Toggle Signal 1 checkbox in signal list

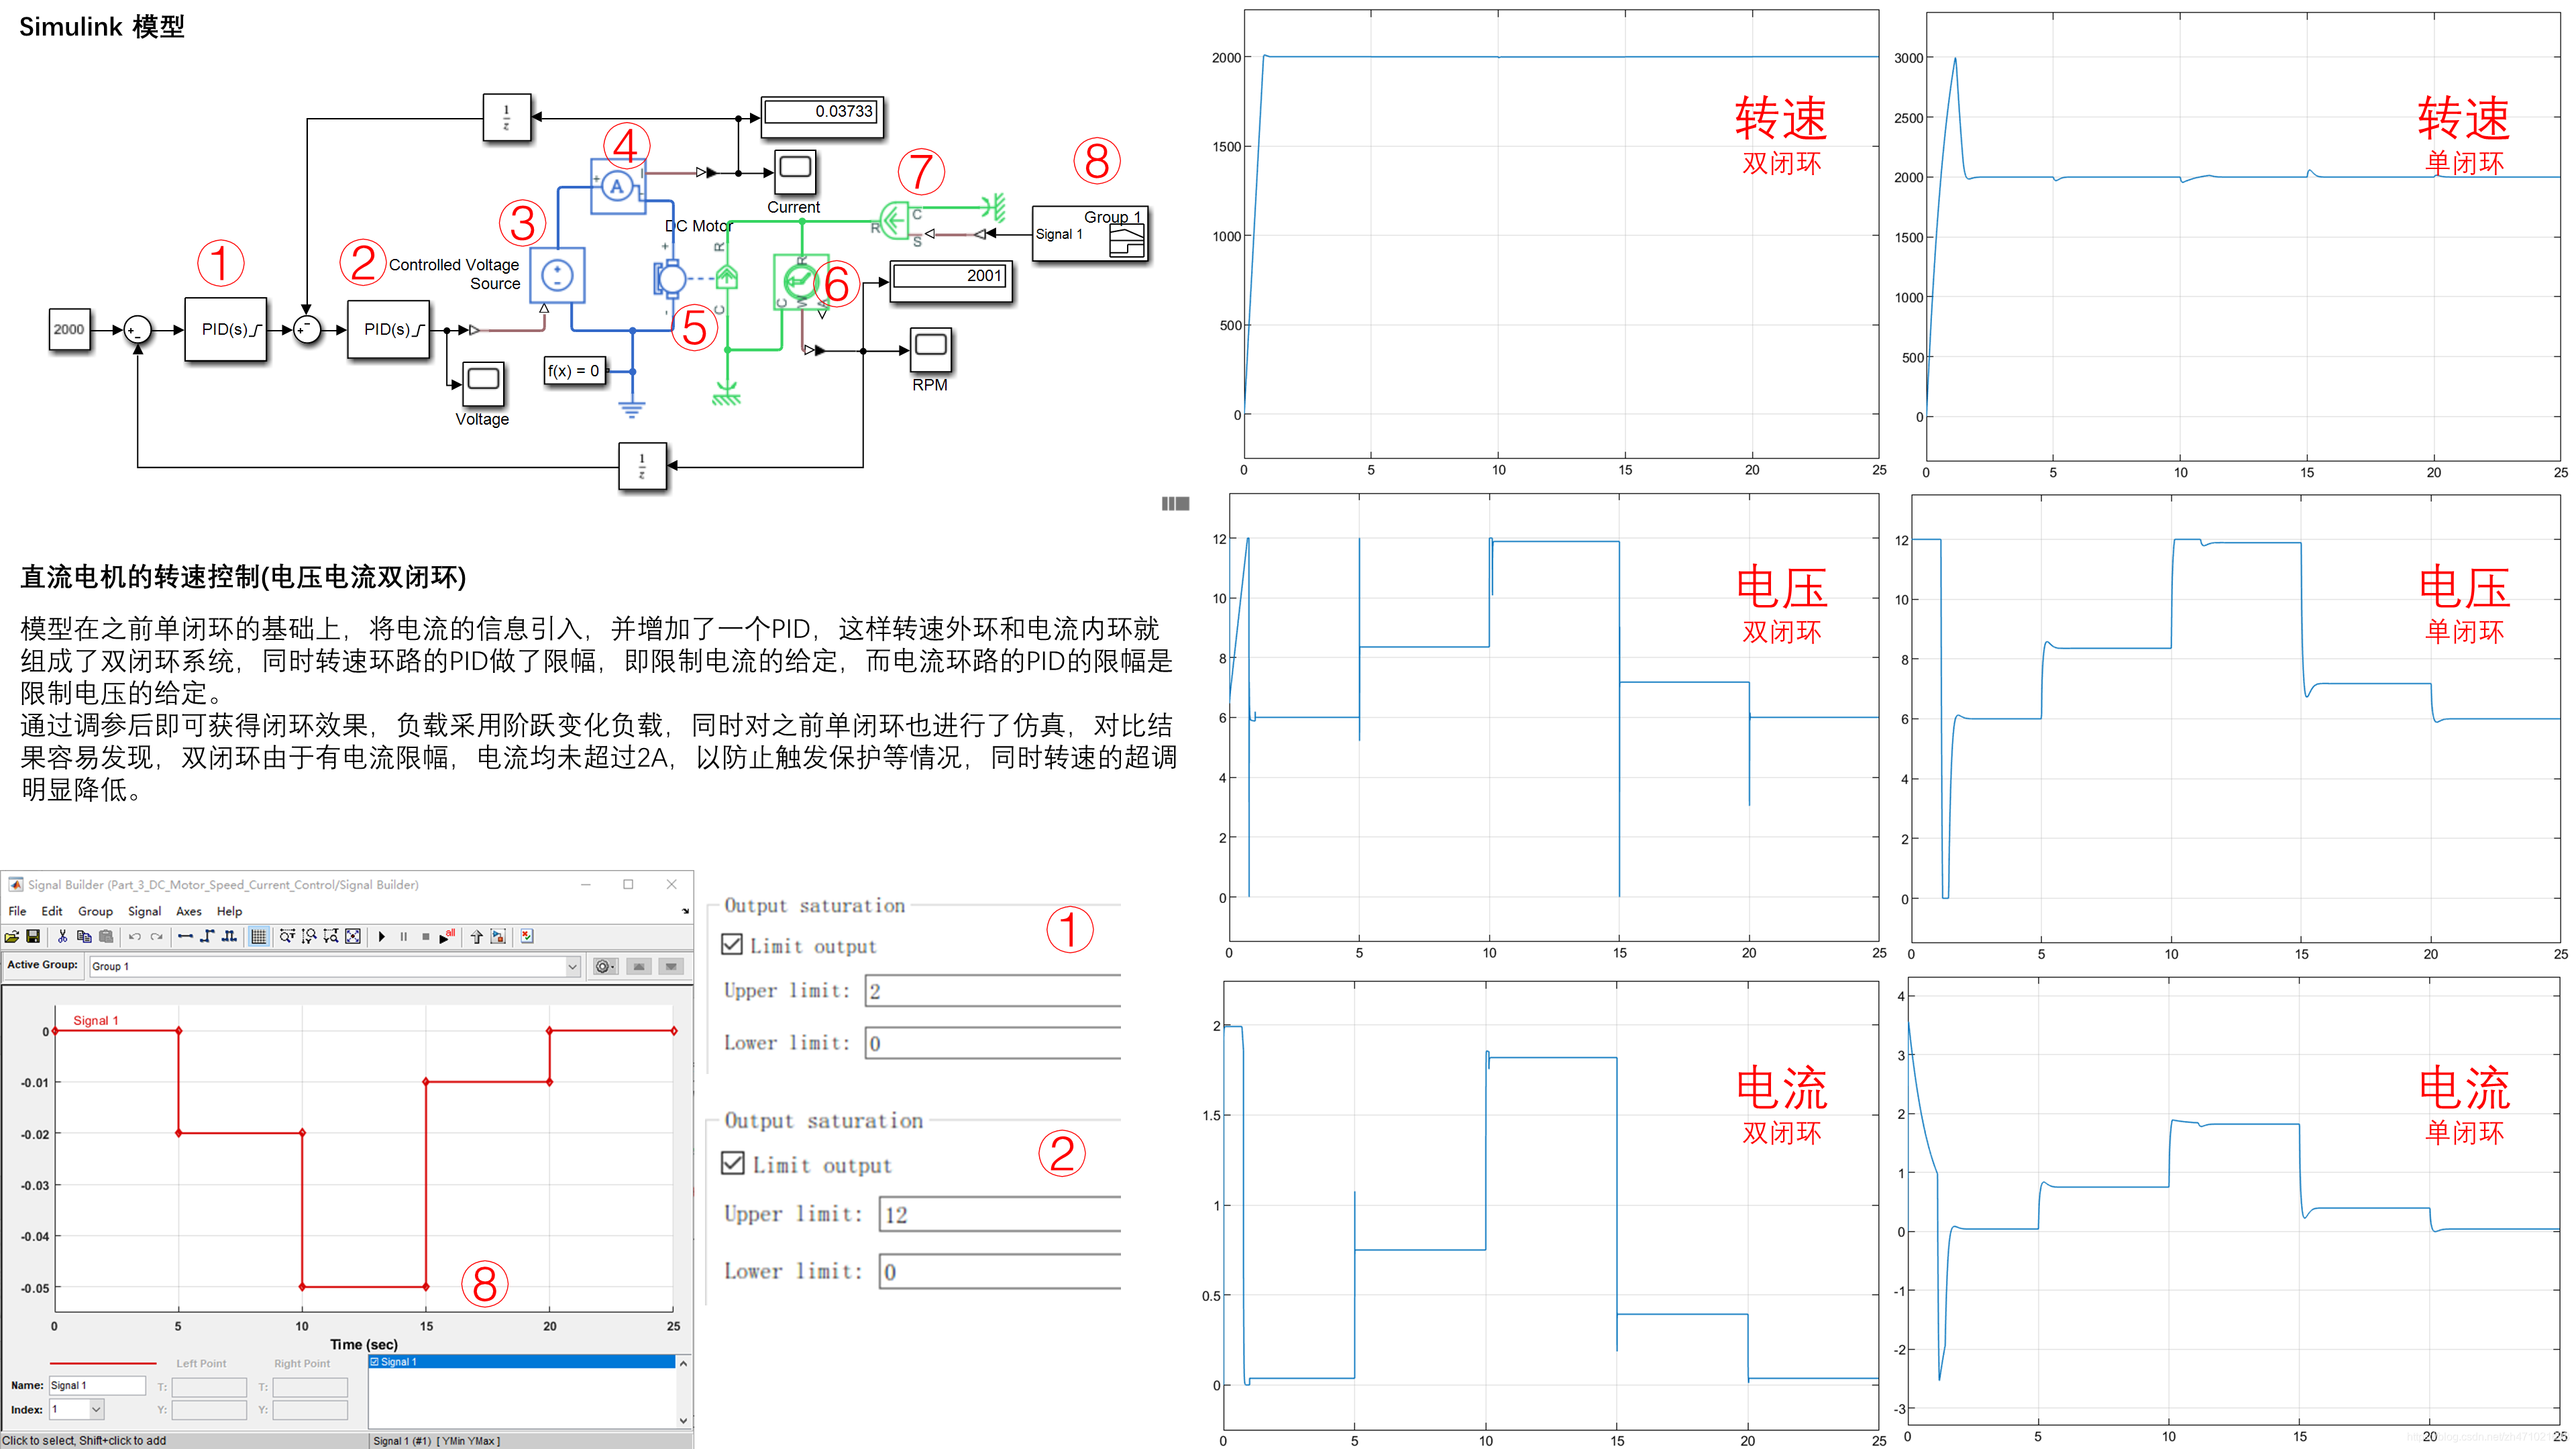coord(375,1362)
